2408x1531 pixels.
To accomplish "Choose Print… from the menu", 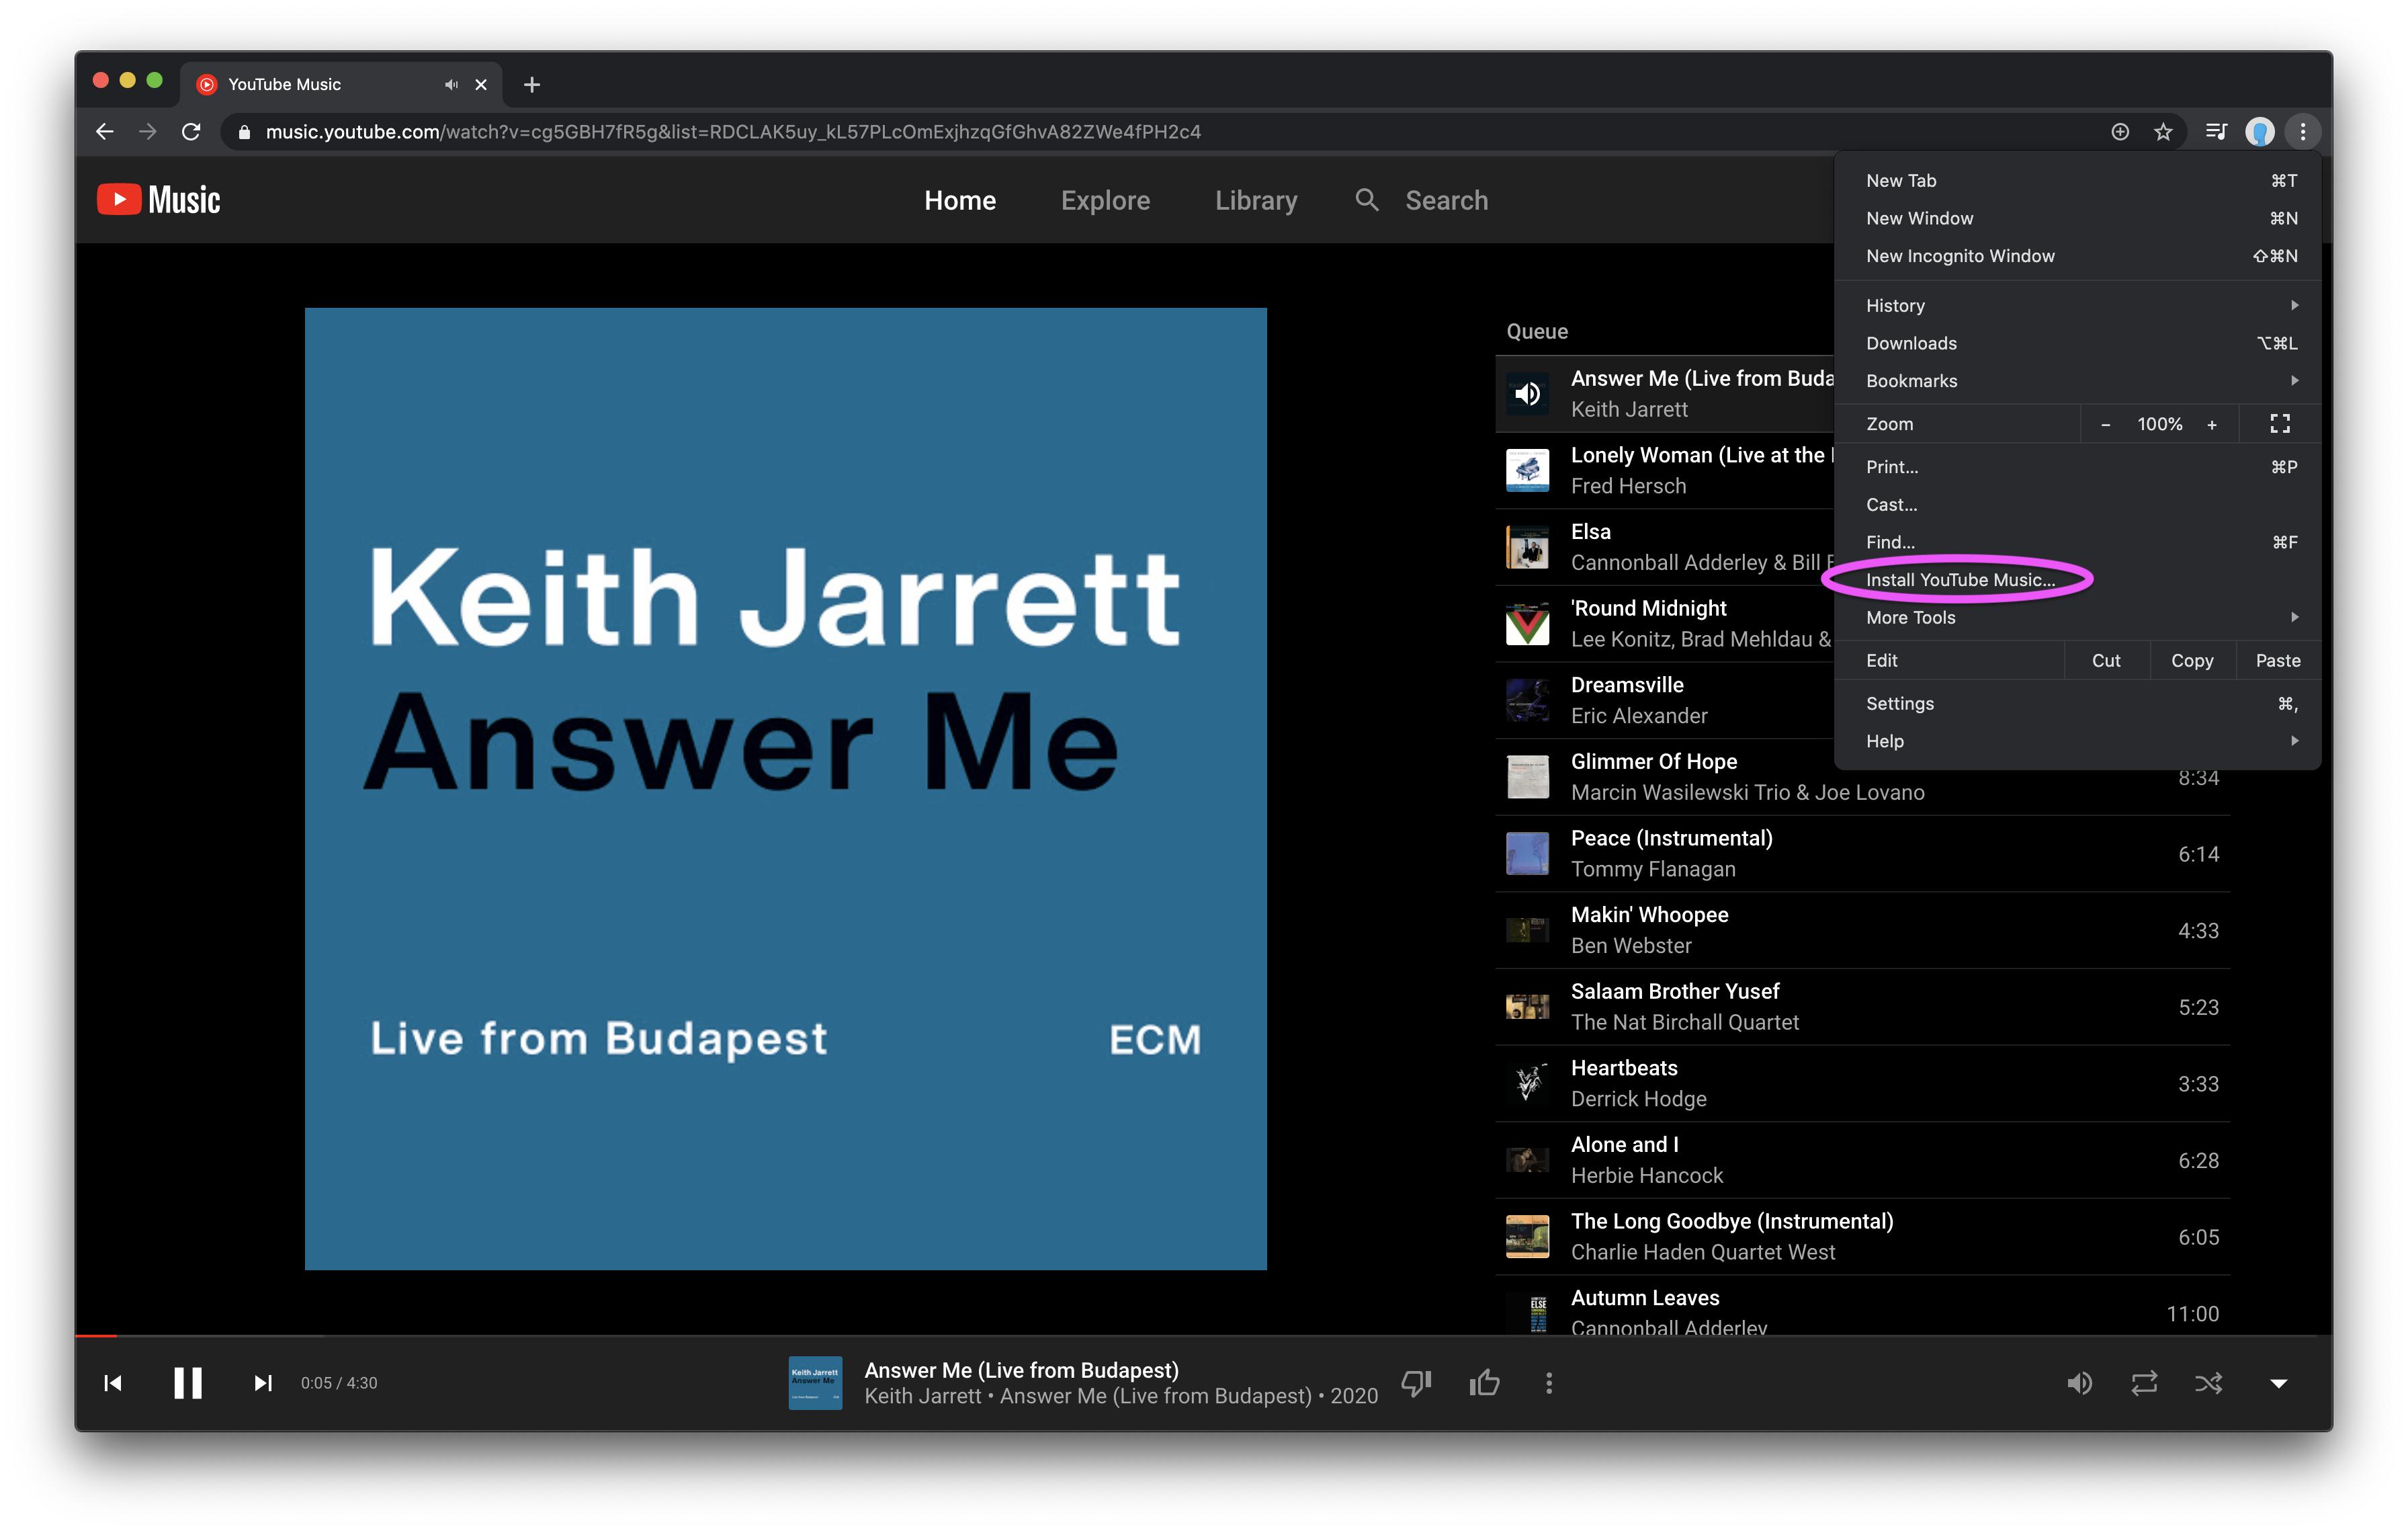I will pyautogui.click(x=2078, y=467).
